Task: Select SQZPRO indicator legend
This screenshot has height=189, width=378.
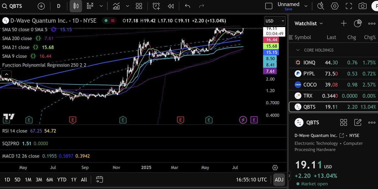Action: (x=10, y=143)
